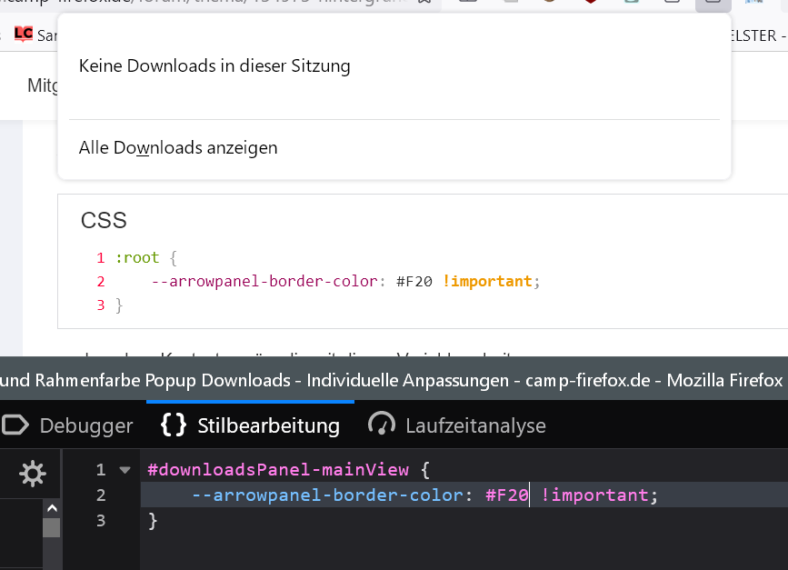788x570 pixels.
Task: Open the Laufzeitanalyse tab
Action: pos(475,425)
